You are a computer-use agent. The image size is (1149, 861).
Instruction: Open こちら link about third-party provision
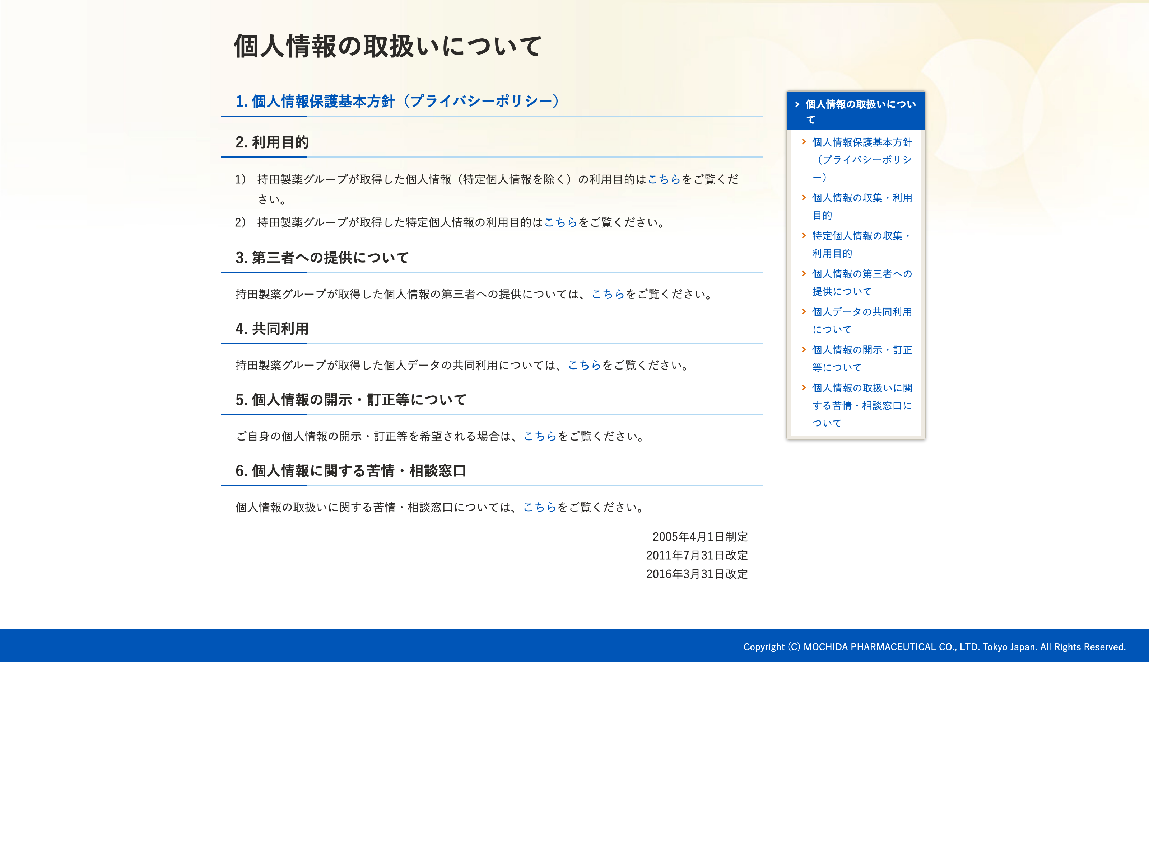(x=608, y=294)
